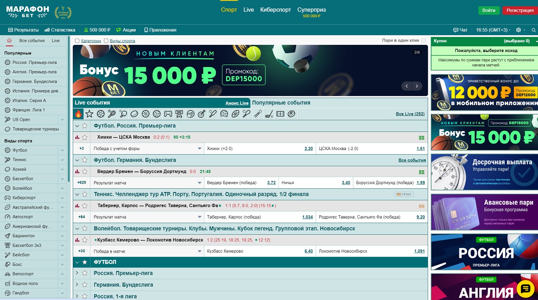Image resolution: width=538 pixels, height=300 pixels.
Task: Filter Live events by ice hockey puck icon
Action: (134, 114)
